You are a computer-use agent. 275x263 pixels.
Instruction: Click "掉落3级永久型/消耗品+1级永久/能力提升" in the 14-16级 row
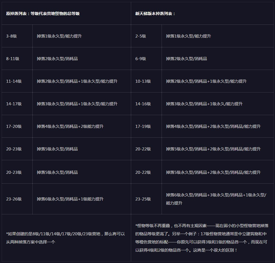pos(204,104)
